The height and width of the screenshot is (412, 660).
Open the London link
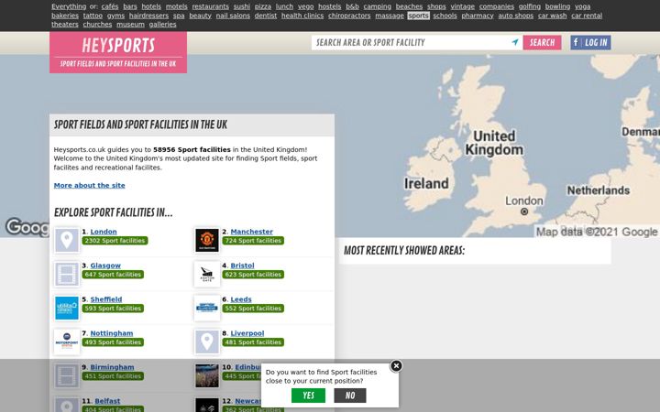pyautogui.click(x=104, y=232)
